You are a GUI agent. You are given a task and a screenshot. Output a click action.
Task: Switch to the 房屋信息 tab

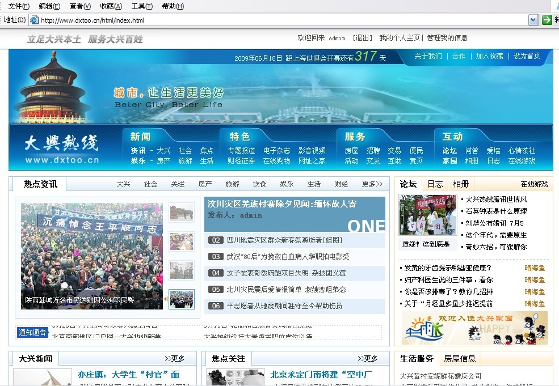pyautogui.click(x=460, y=359)
